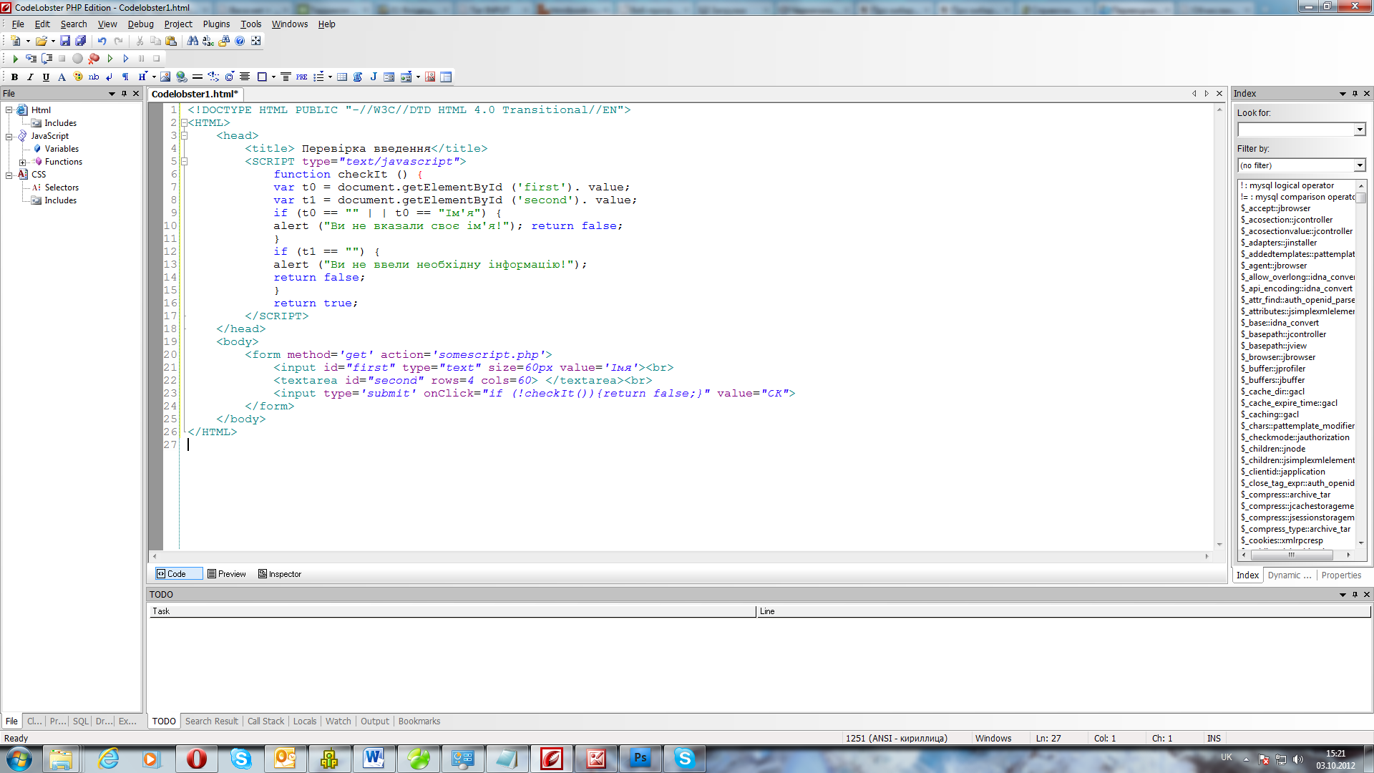The image size is (1374, 773).
Task: Insert hyperlink globe icon
Action: 181,77
